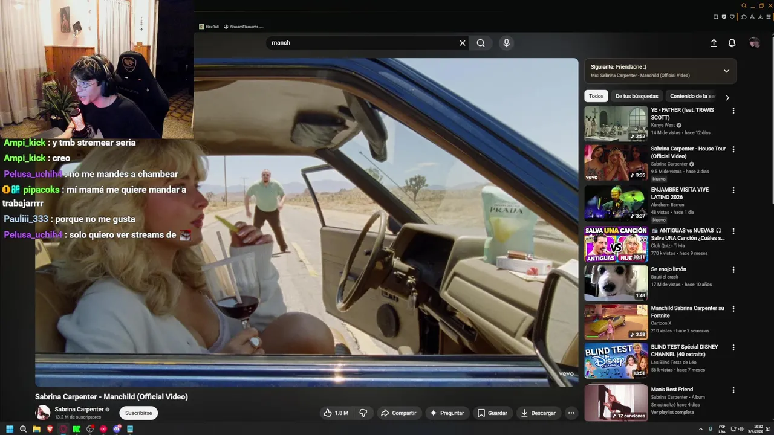The image size is (774, 435).
Task: Open more actions ellipsis below video
Action: (571, 413)
